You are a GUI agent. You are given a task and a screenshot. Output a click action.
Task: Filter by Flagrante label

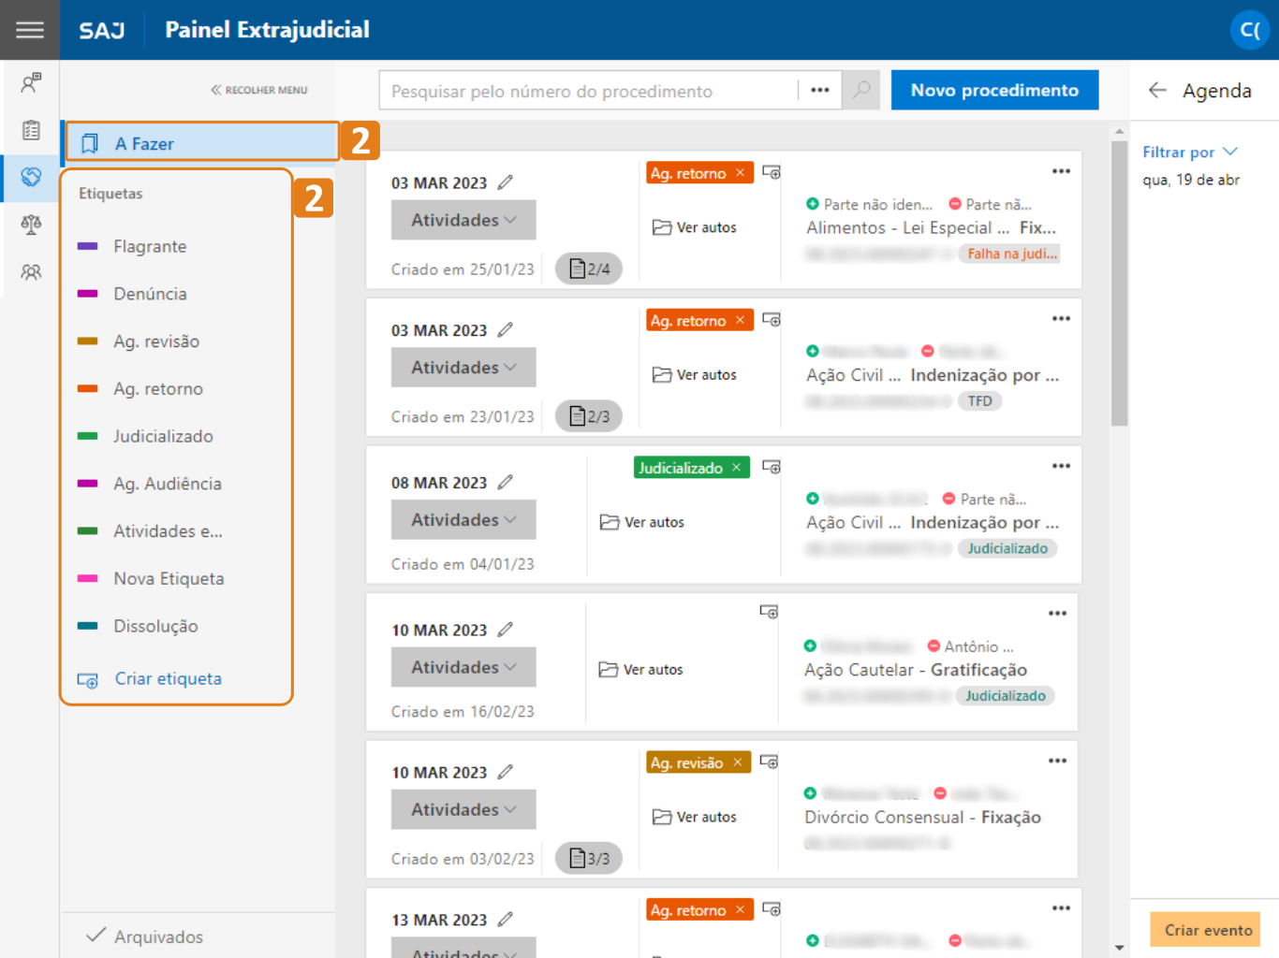click(x=150, y=246)
